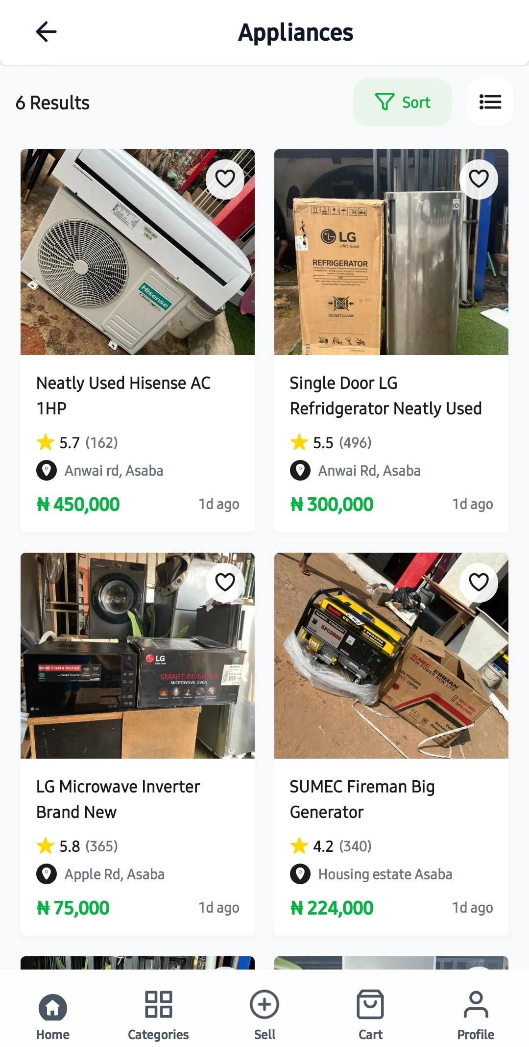Open the Neatly Used Hisense AC title
529x1047 pixels.
click(123, 395)
